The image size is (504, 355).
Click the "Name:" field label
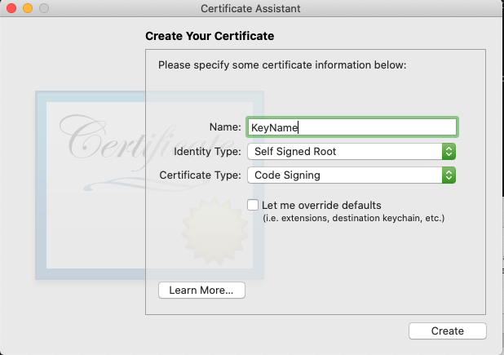click(225, 127)
